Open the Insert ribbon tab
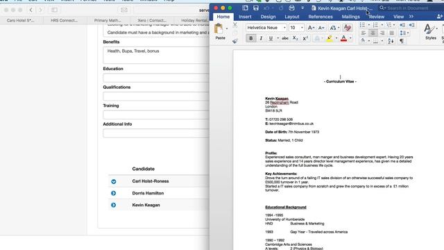 [245, 17]
